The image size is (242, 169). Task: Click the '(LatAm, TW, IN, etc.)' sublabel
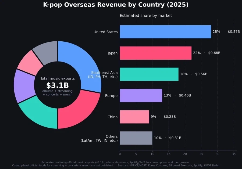pos(99,141)
